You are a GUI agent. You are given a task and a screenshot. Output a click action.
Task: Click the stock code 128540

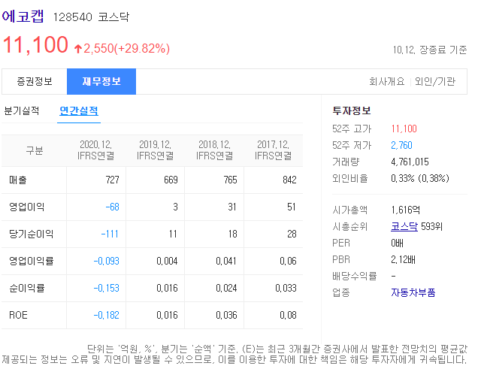[73, 17]
